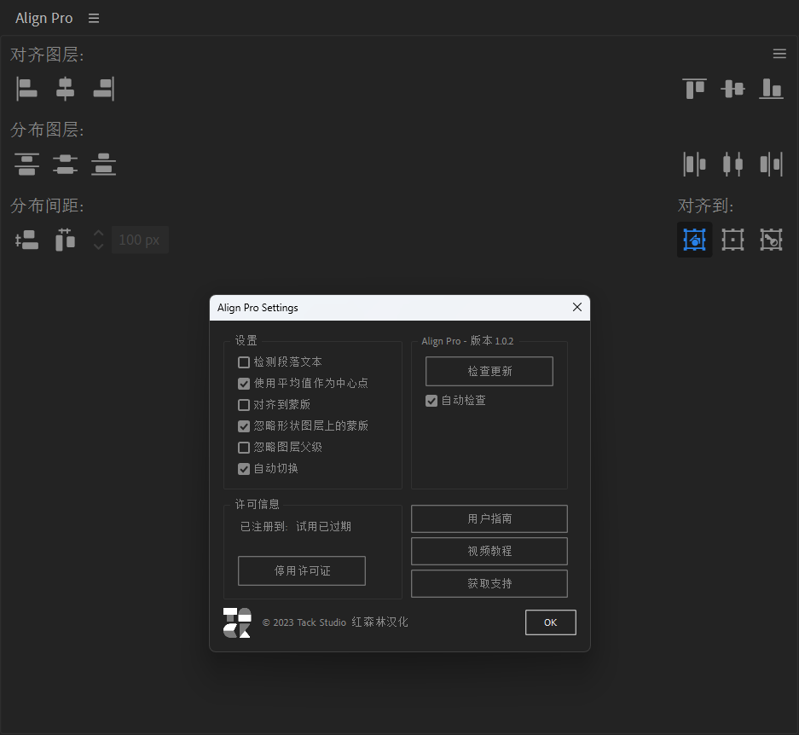Open the Align Pro panel title menu
The image size is (799, 735).
pyautogui.click(x=94, y=19)
